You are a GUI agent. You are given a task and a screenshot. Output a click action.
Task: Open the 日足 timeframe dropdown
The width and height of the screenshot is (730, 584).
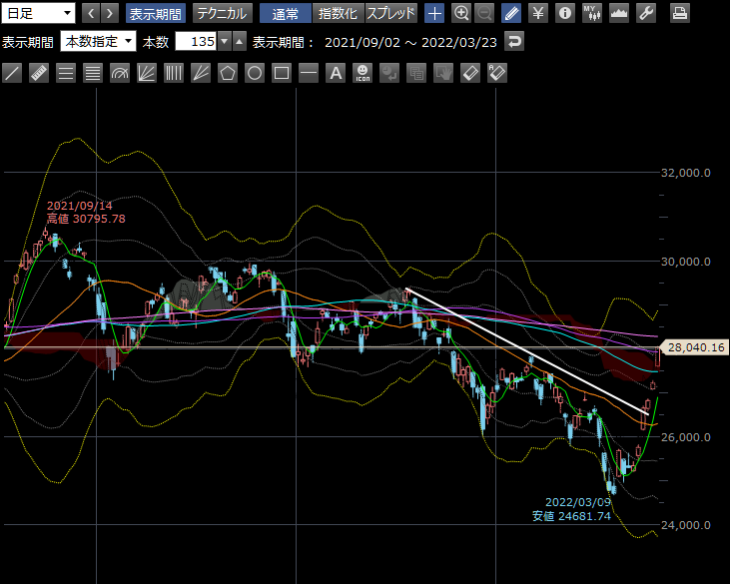(39, 13)
